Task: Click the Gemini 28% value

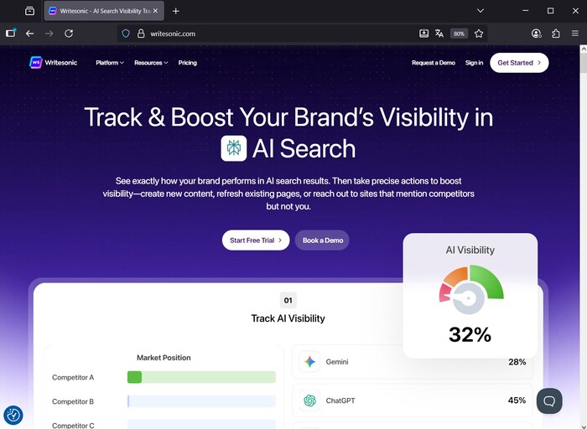Action: 517,362
